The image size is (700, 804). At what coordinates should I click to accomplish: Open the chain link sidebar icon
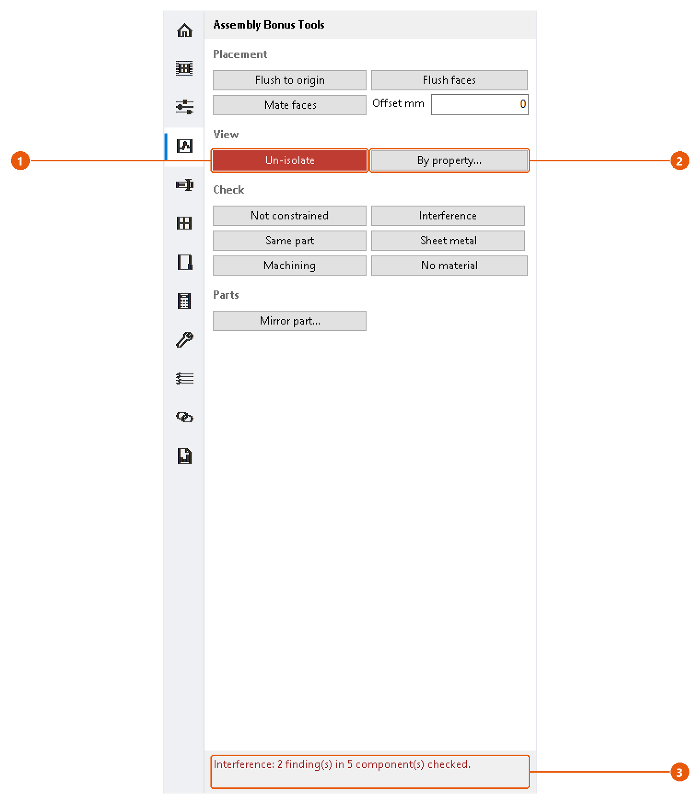tap(184, 417)
